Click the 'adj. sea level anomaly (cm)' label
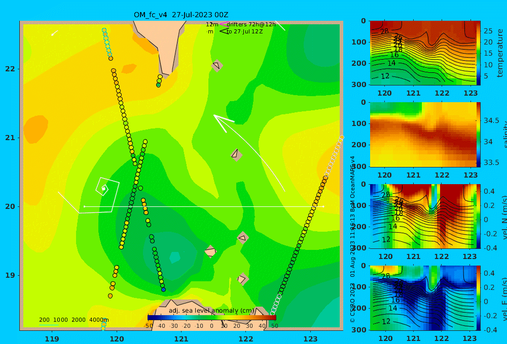 pos(212,311)
